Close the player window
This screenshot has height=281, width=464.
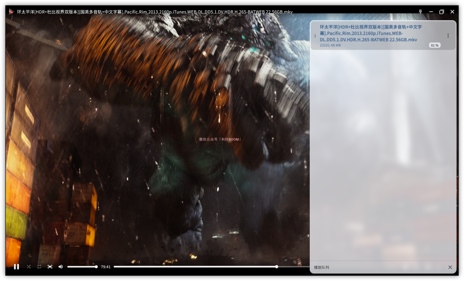452,12
